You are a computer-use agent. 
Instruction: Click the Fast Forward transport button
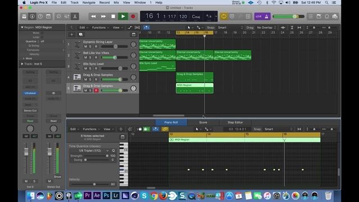coord(103,16)
